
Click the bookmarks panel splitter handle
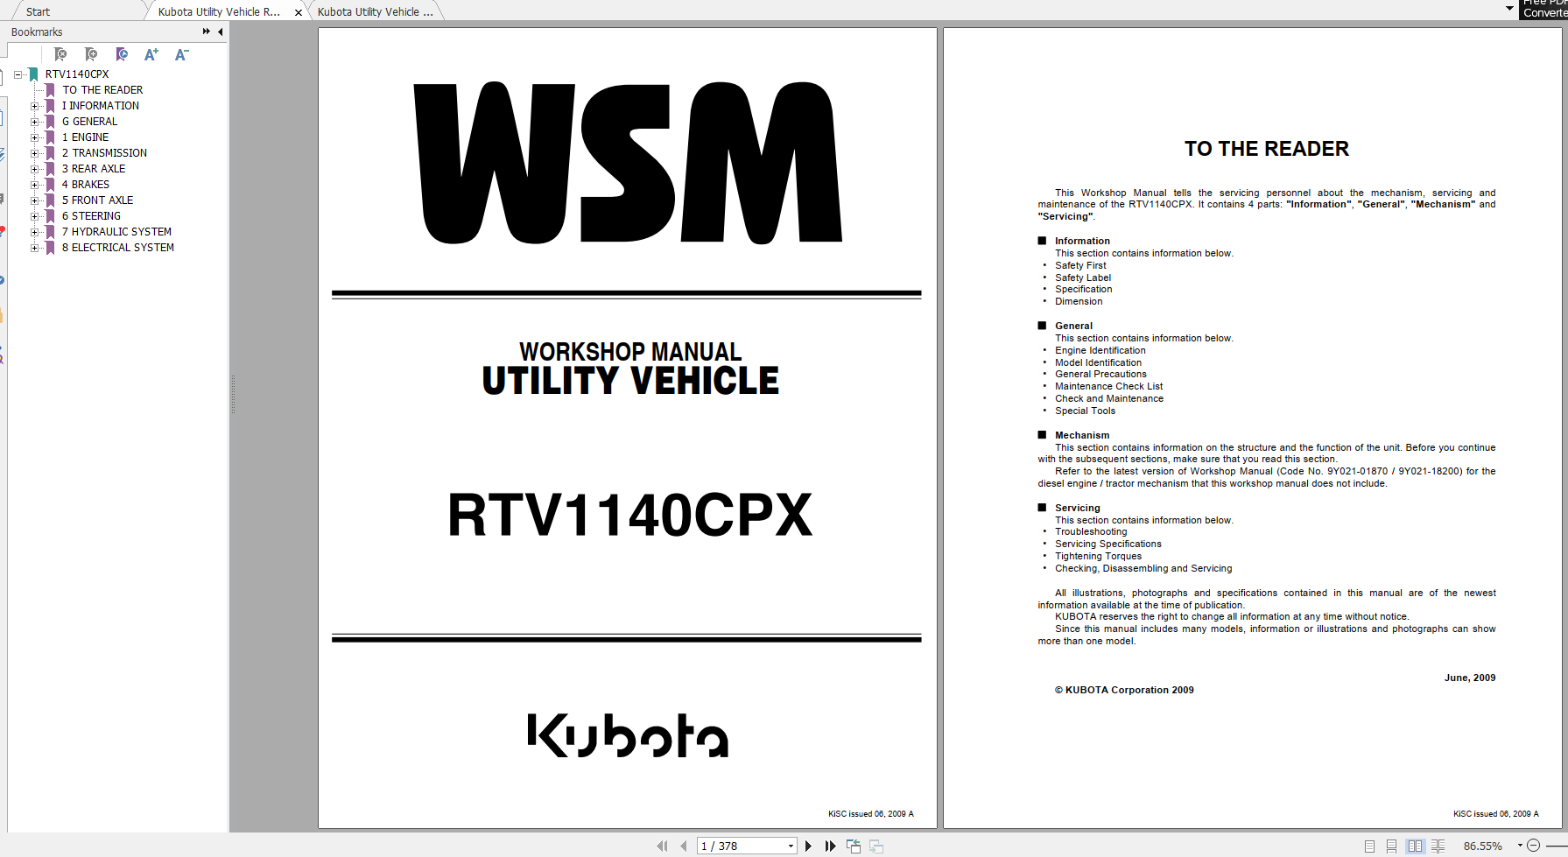coord(233,394)
